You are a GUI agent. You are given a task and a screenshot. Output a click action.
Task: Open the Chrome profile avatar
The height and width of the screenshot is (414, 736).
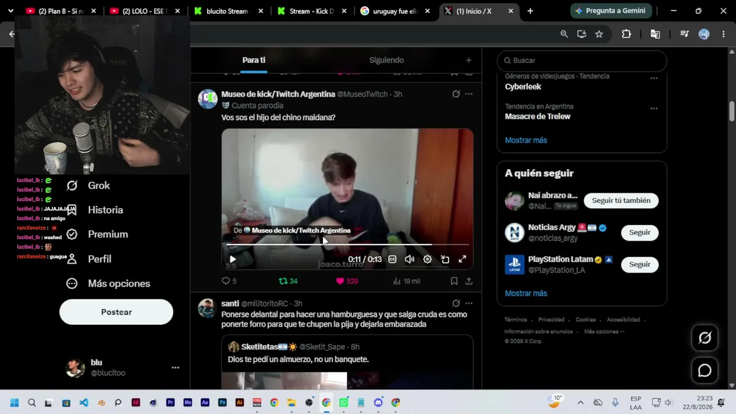[x=704, y=34]
